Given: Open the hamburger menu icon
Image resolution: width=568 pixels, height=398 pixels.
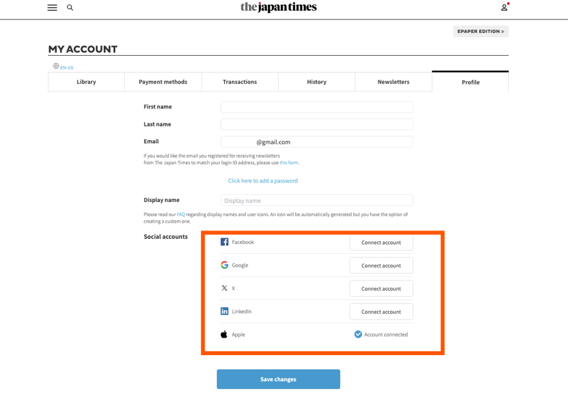Looking at the screenshot, I should 52,8.
